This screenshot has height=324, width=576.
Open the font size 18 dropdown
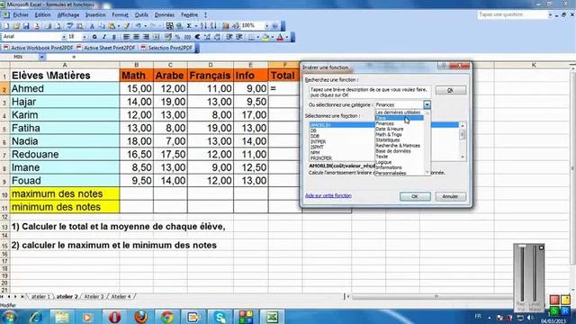[x=85, y=37]
